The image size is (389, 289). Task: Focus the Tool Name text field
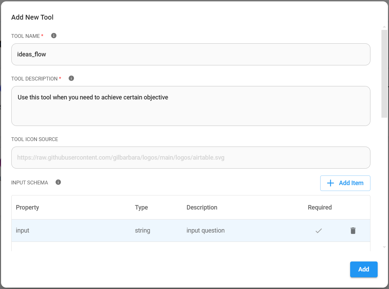pyautogui.click(x=191, y=54)
